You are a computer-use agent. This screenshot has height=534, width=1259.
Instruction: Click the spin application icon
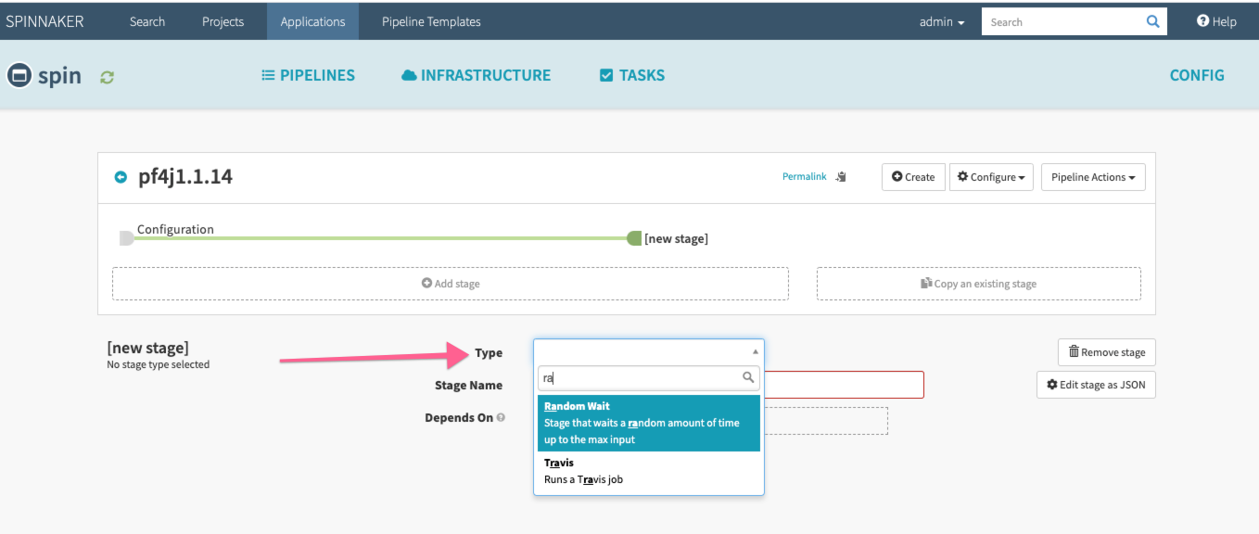point(19,75)
